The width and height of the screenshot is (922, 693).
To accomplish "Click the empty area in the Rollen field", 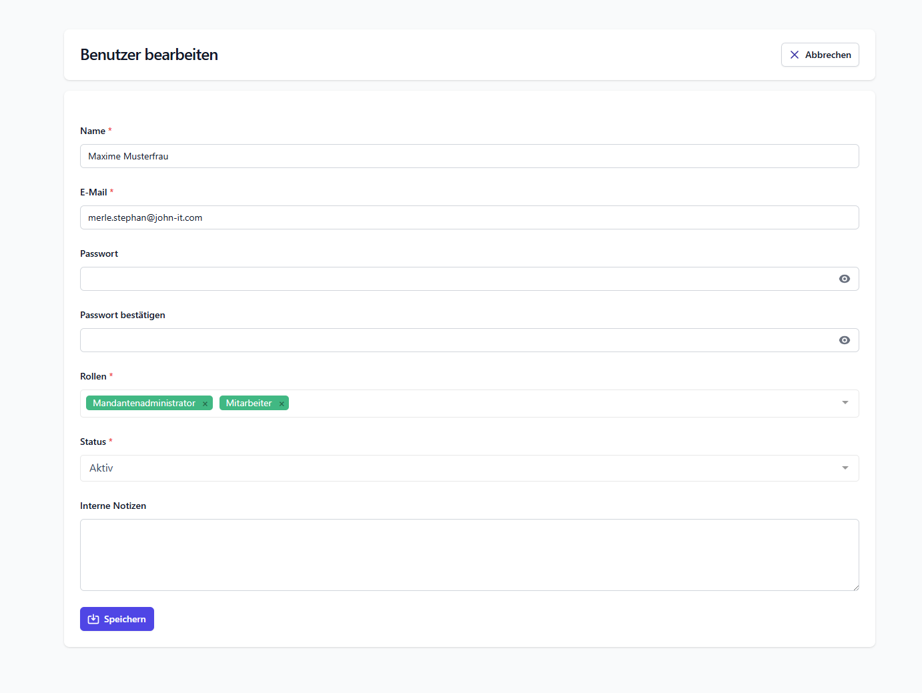I will 560,404.
